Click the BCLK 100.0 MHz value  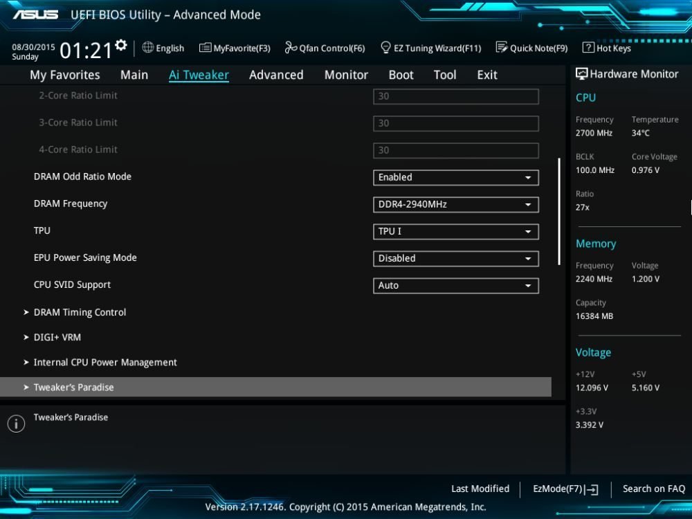[595, 170]
